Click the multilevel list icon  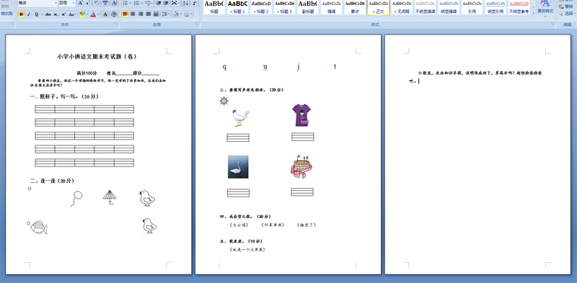(x=149, y=3)
